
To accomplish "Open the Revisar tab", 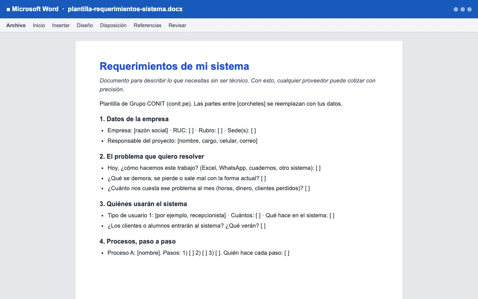I will click(177, 25).
